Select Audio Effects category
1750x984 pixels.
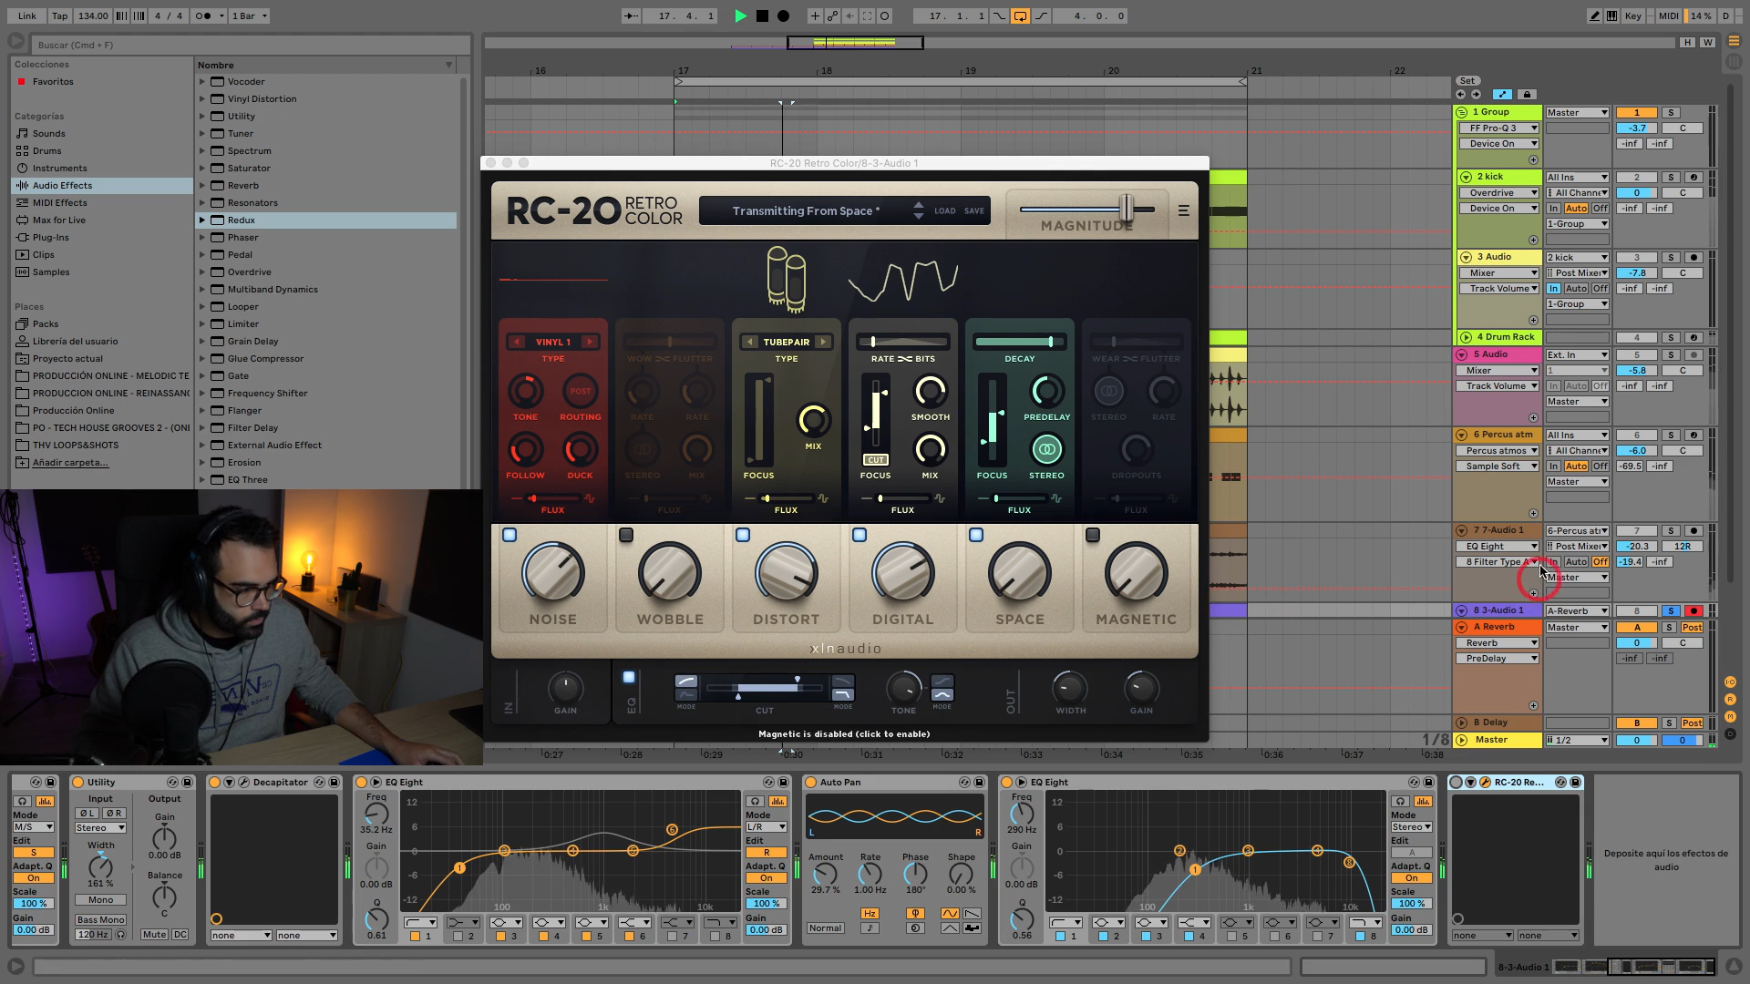62,185
